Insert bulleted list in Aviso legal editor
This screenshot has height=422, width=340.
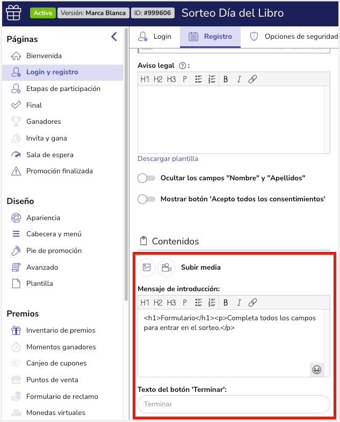click(198, 79)
